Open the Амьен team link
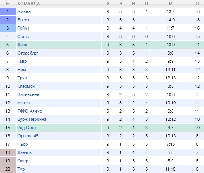This screenshot has height=173, width=204. (x=24, y=11)
